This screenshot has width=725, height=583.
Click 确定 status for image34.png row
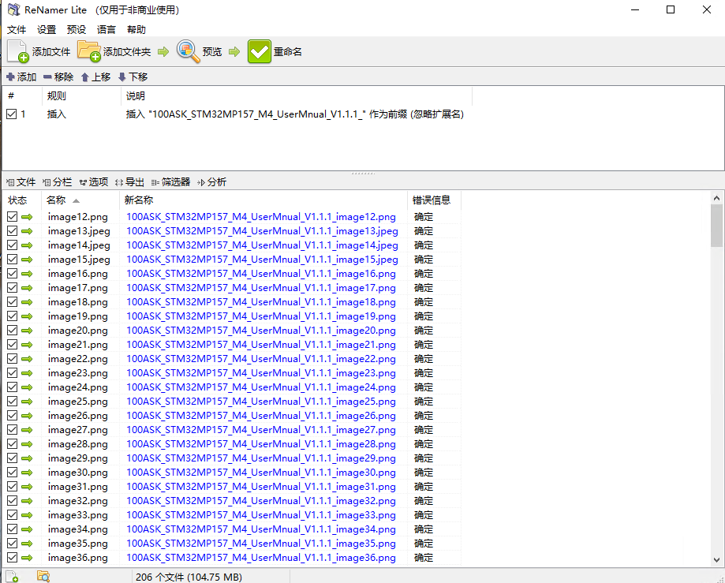click(x=424, y=529)
